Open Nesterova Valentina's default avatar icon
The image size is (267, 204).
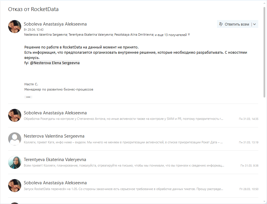[x=15, y=139]
